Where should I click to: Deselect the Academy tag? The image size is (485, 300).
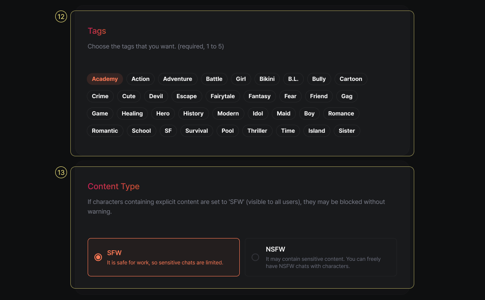[x=105, y=79]
